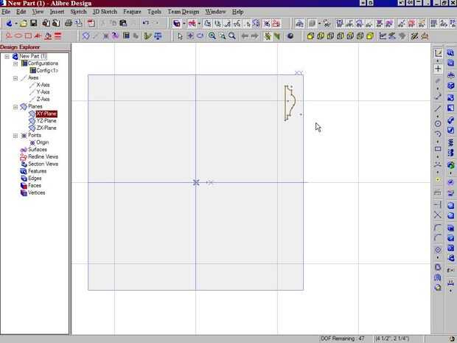Click the Trim X-shaped tool icon
The width and height of the screenshot is (457, 343).
click(x=438, y=215)
